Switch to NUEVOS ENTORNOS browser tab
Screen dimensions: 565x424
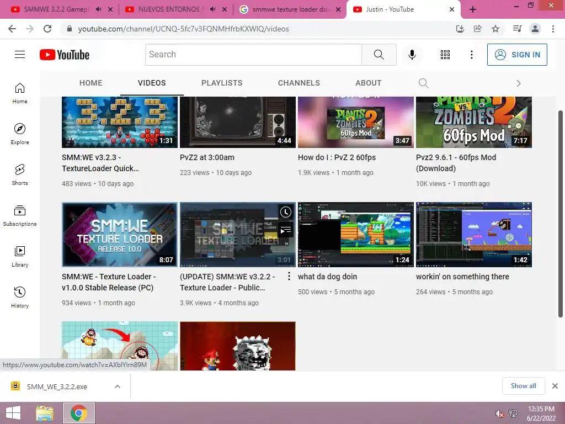[x=169, y=9]
